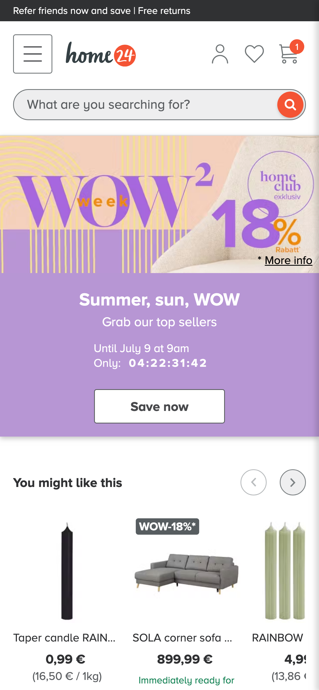Select the You might like this heading
The height and width of the screenshot is (690, 319).
pyautogui.click(x=68, y=483)
